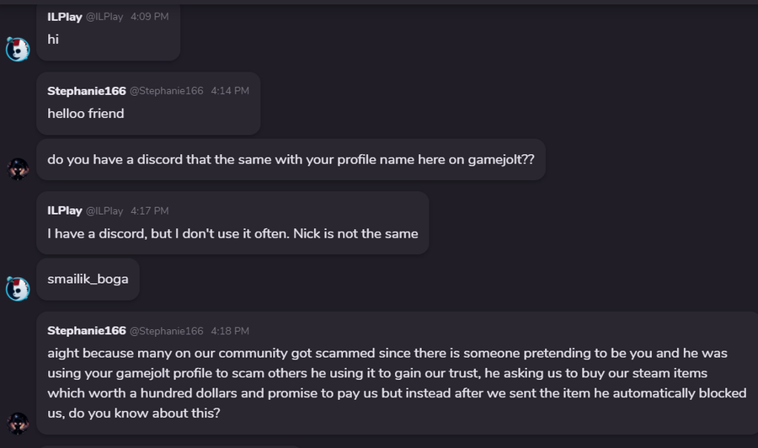Select the "hi" message bubble
This screenshot has height=448, width=758.
pyautogui.click(x=53, y=40)
